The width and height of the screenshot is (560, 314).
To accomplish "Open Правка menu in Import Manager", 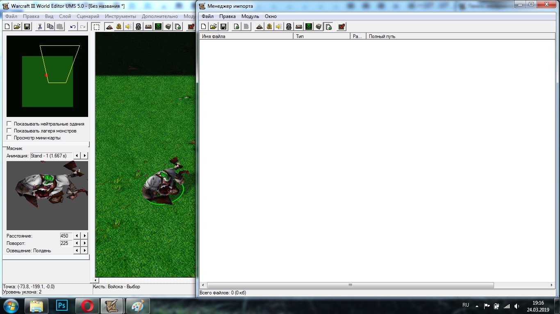I will [228, 16].
